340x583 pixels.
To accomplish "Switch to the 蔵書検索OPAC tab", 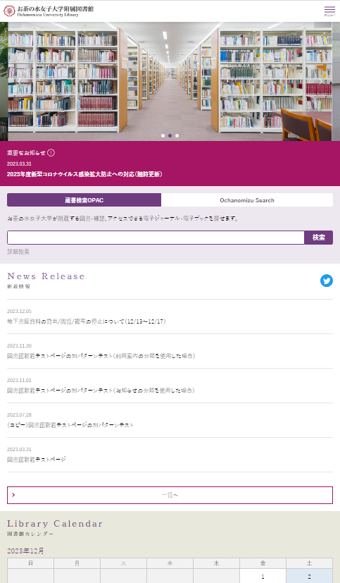I will click(84, 200).
